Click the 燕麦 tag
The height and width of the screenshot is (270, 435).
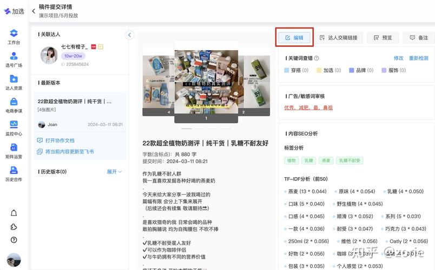(x=326, y=160)
